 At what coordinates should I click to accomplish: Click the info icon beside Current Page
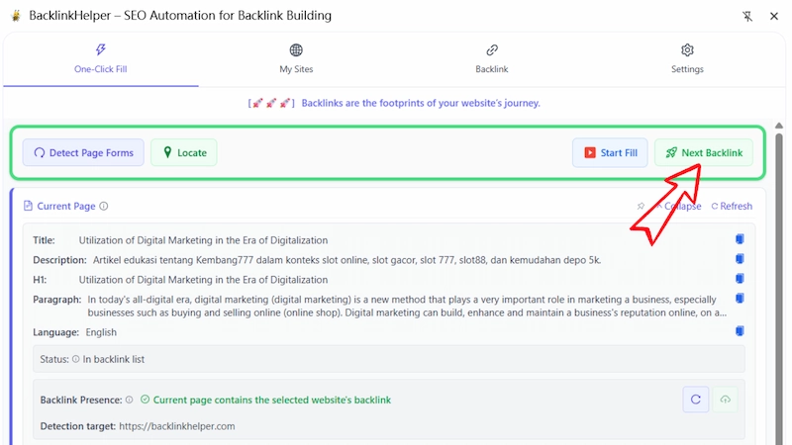[x=104, y=207]
